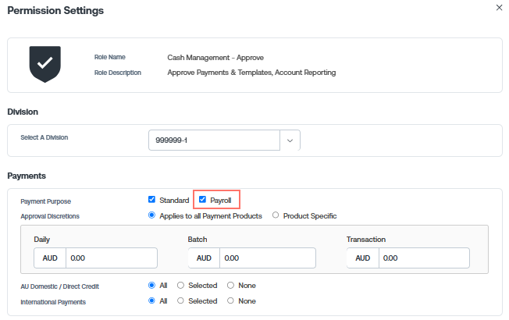The height and width of the screenshot is (320, 509).
Task: Close the Permission Settings dialog
Action: (499, 8)
